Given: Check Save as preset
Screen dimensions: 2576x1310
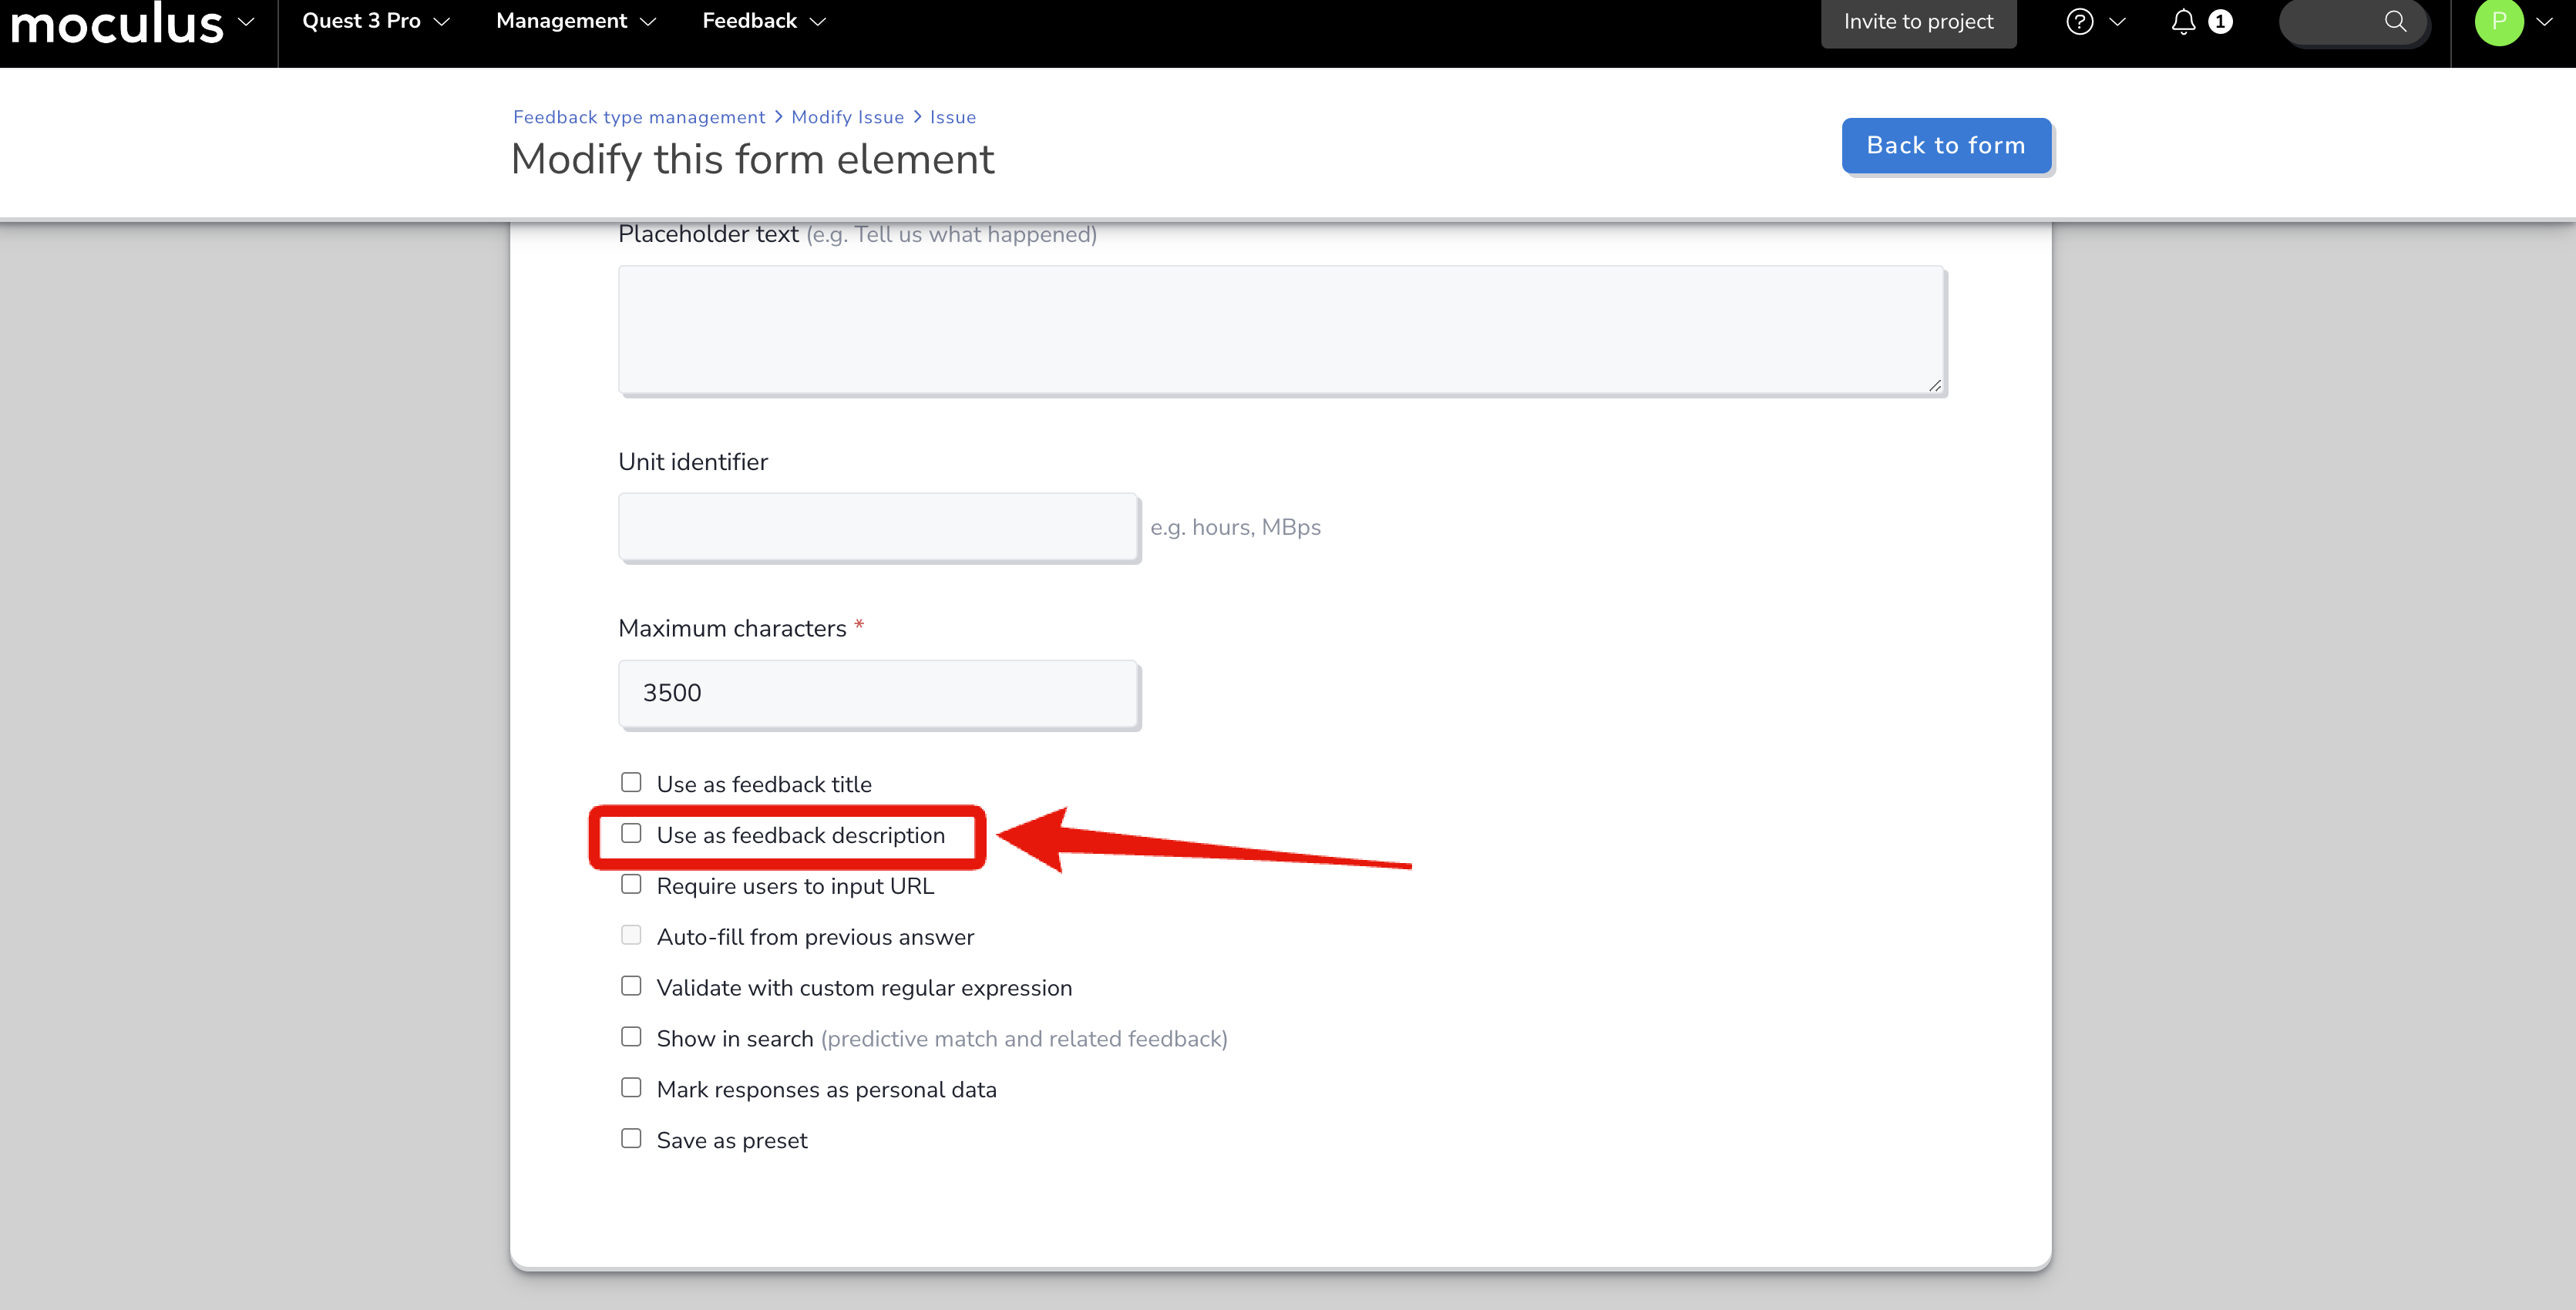Looking at the screenshot, I should 631,1139.
